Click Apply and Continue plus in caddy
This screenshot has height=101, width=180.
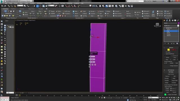pyautogui.click(x=93, y=65)
